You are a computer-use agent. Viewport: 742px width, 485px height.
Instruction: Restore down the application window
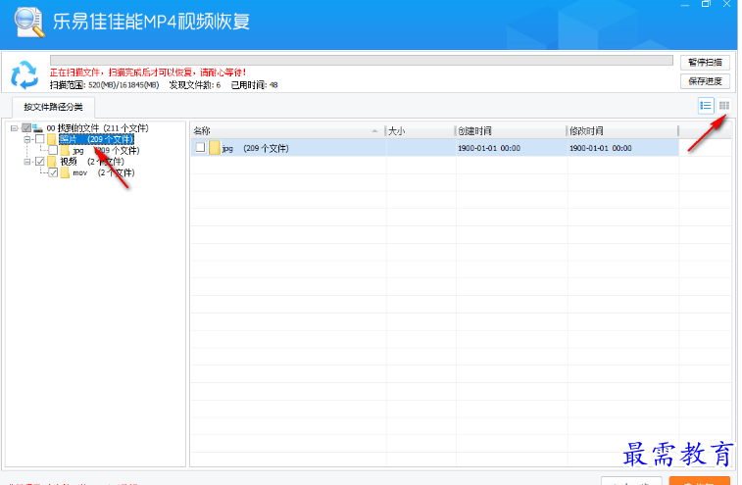(706, 4)
